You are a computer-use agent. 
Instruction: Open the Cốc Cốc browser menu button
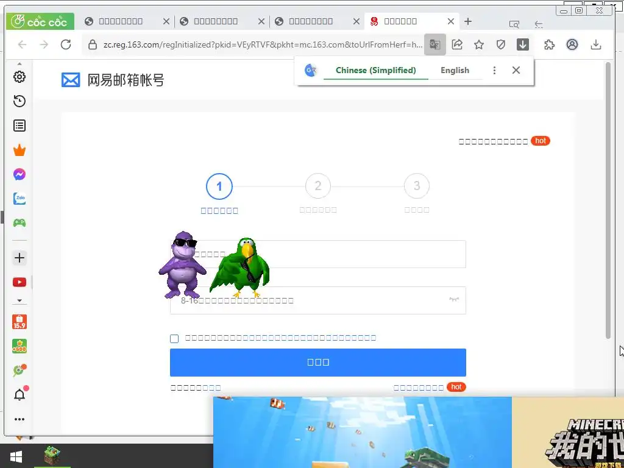pyautogui.click(x=40, y=21)
